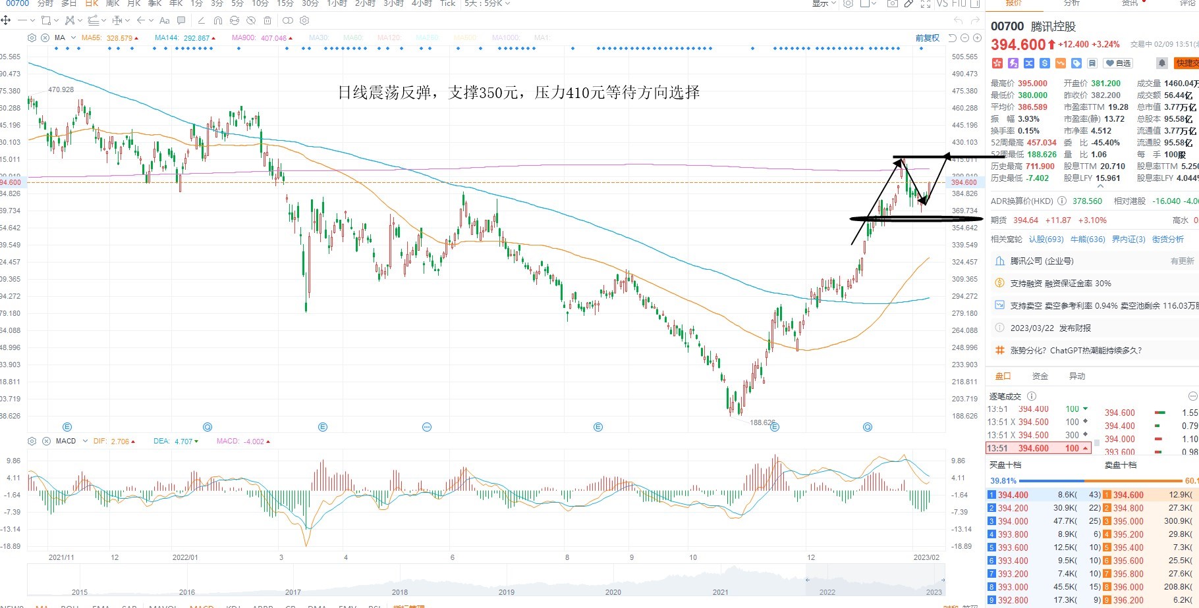Select the price range measure tool

117,20
